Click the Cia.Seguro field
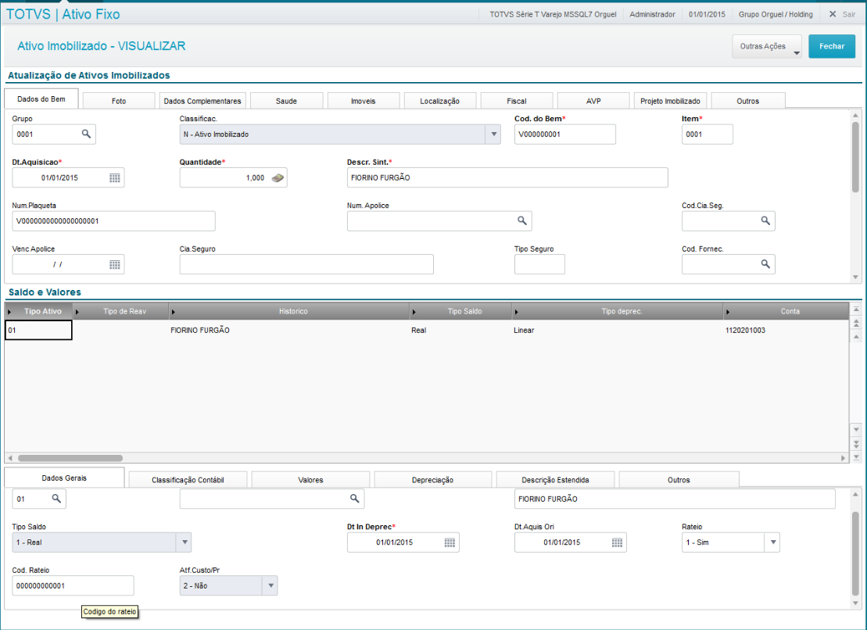This screenshot has height=630, width=867. coord(306,264)
